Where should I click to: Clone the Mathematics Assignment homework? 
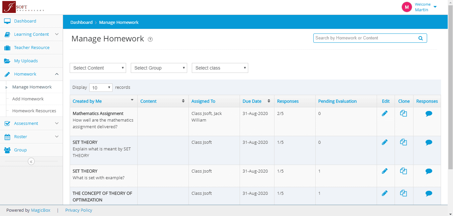pyautogui.click(x=404, y=113)
